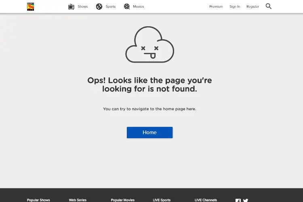Open the Twitter bird icon in the footer
This screenshot has height=202, width=303.
[246, 200]
